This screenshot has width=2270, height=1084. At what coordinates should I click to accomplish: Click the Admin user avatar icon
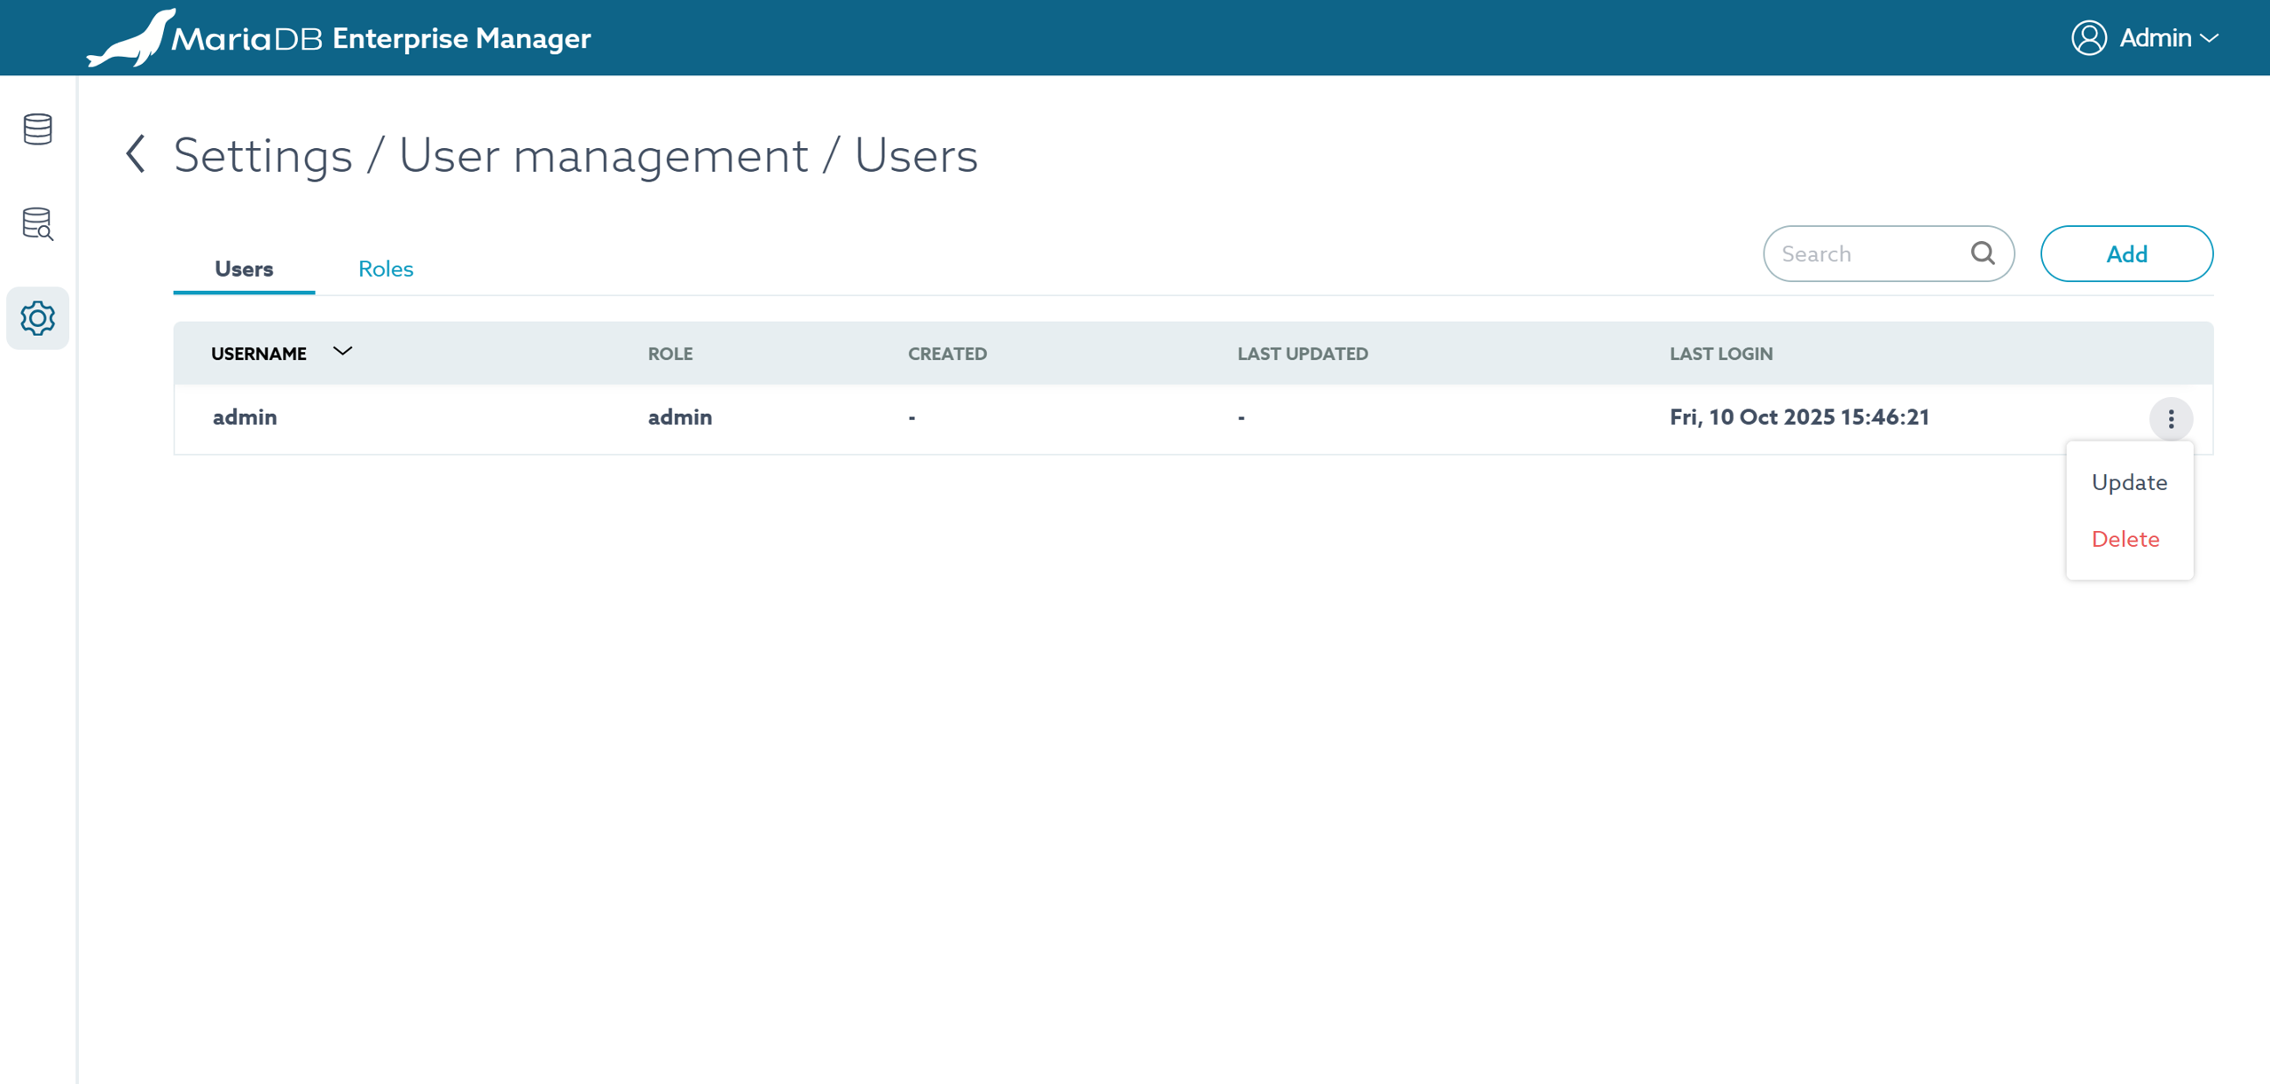[x=2088, y=38]
